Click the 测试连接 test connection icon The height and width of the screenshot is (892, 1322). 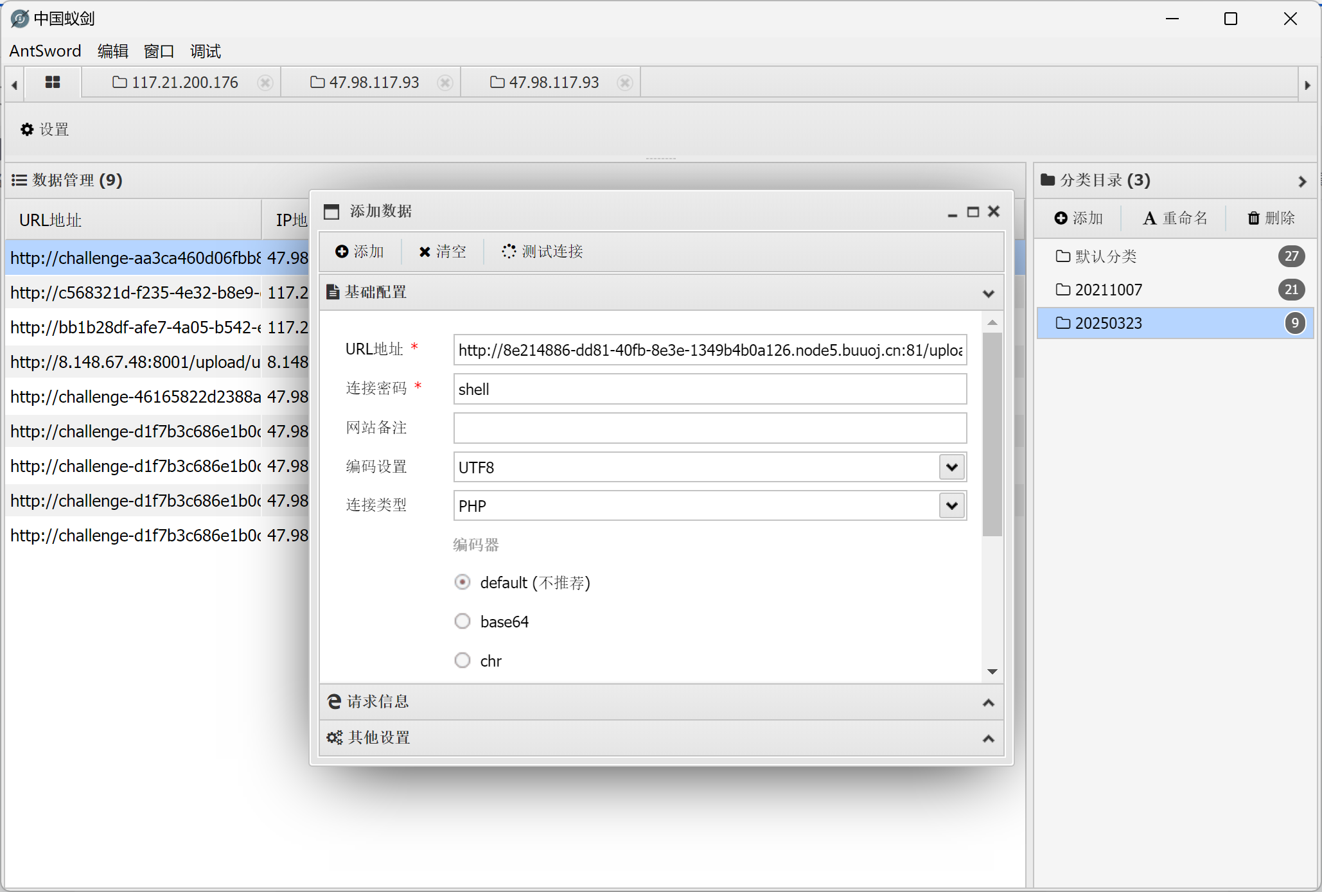(509, 252)
